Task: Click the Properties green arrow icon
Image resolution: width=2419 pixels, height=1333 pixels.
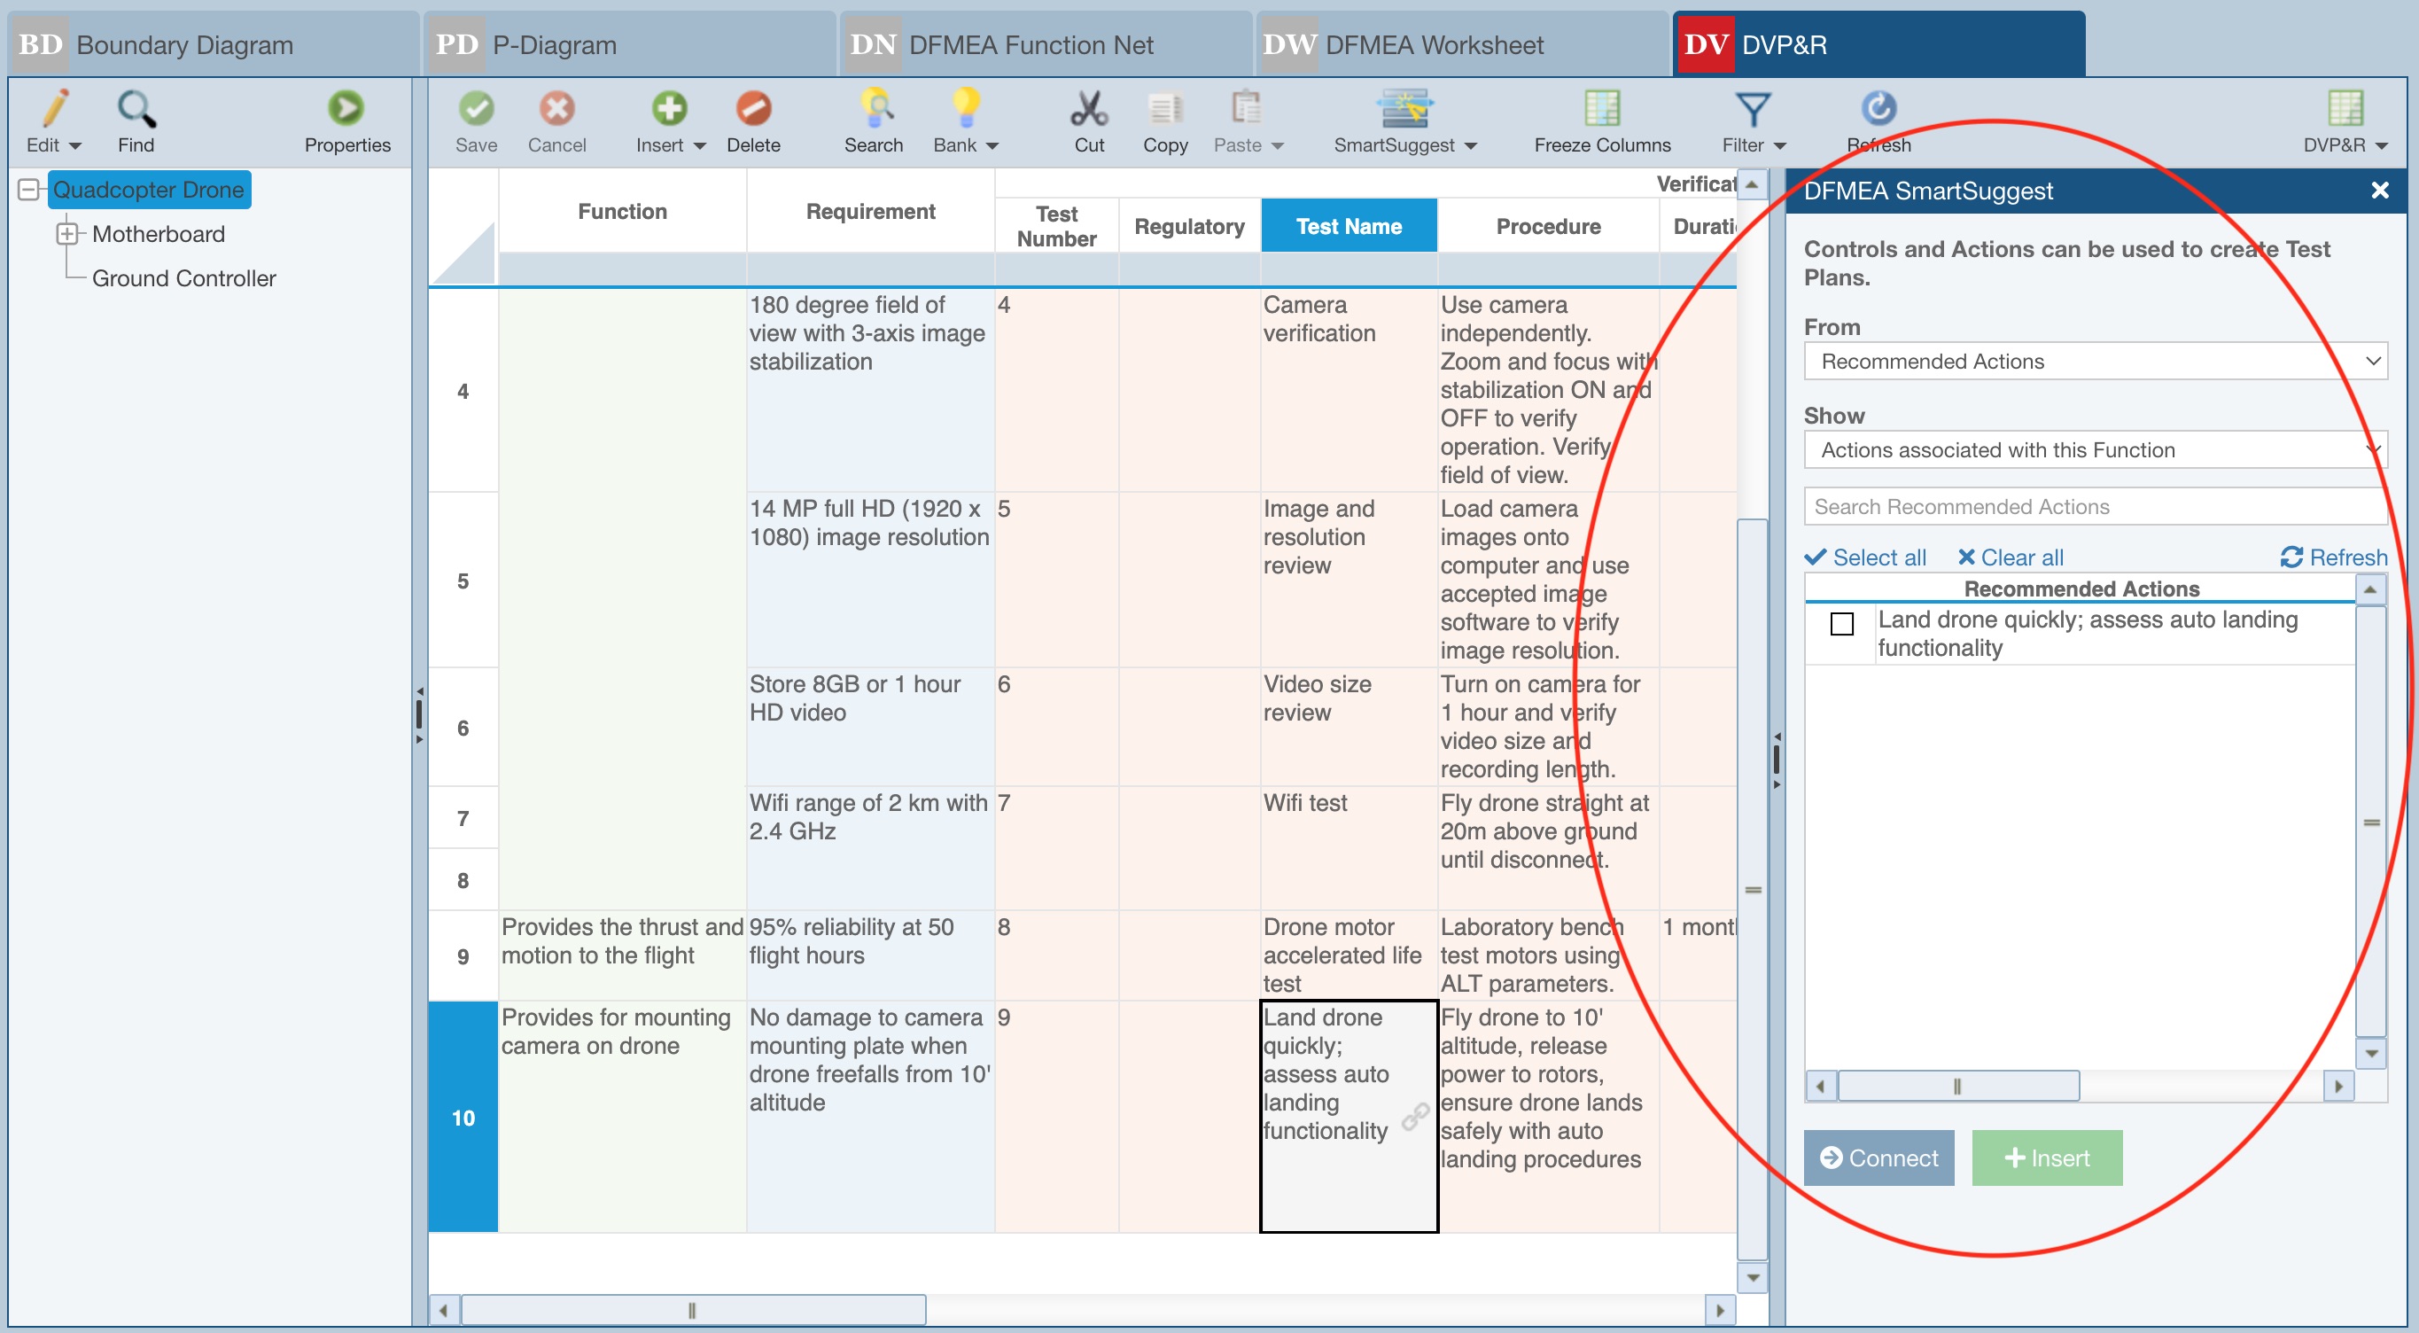Action: [346, 110]
